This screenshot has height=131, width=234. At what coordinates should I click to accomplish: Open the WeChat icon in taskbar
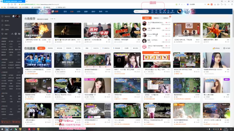16,129
